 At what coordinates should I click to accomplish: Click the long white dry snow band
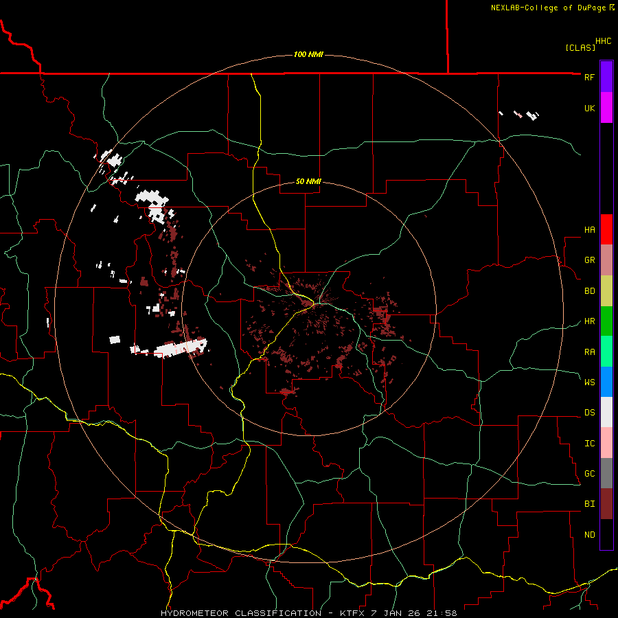pyautogui.click(x=181, y=348)
